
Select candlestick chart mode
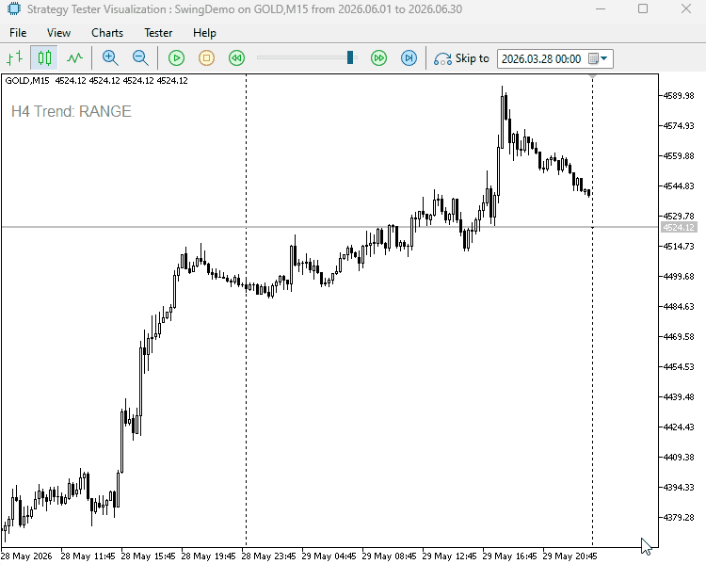pyautogui.click(x=44, y=58)
